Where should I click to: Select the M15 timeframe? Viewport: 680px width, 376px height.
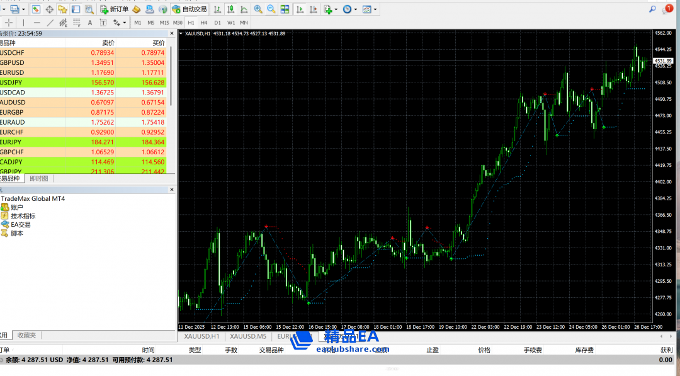point(164,23)
